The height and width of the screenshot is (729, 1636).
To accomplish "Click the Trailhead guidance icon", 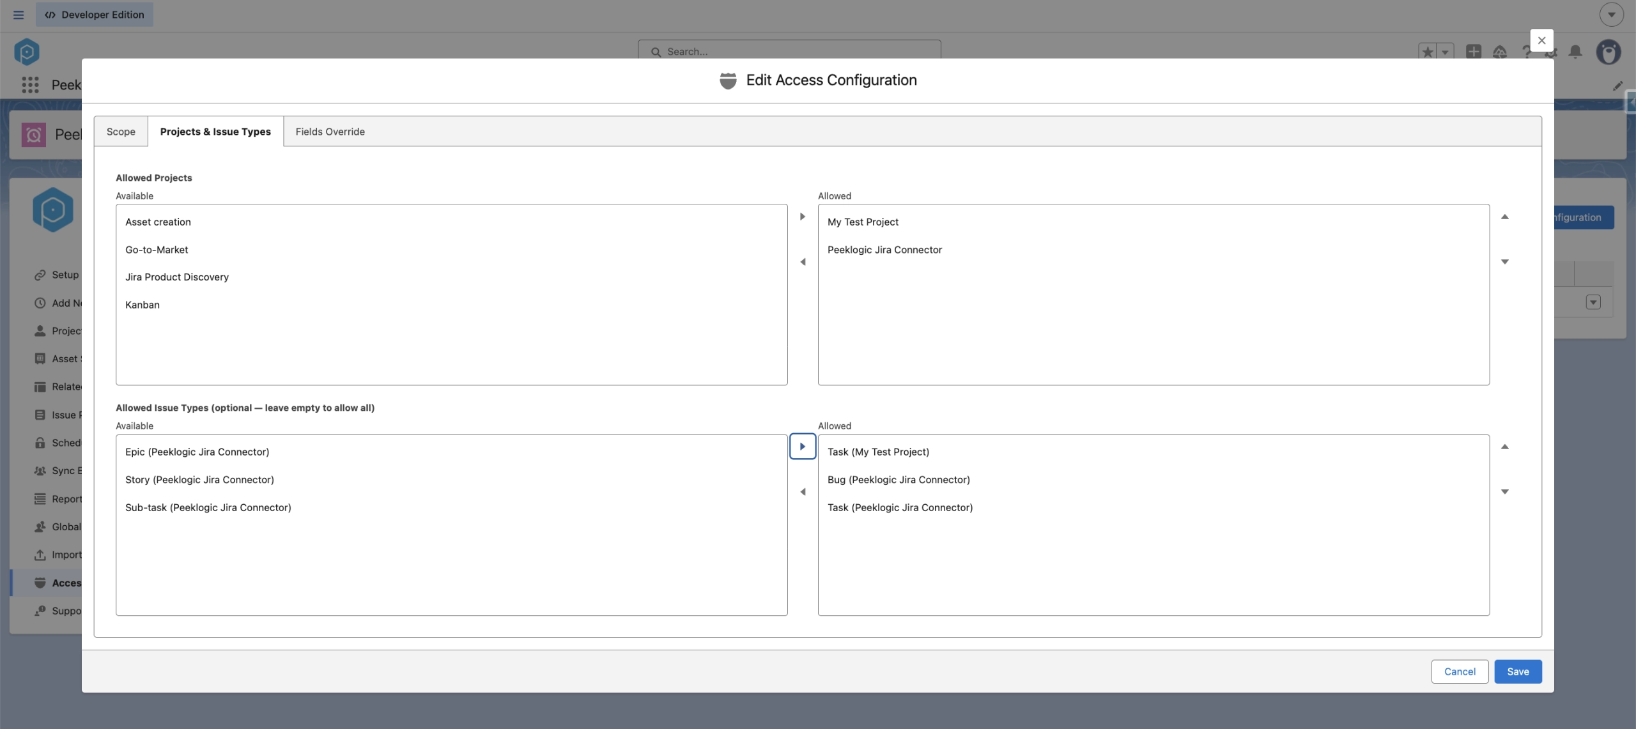I will tap(1499, 52).
